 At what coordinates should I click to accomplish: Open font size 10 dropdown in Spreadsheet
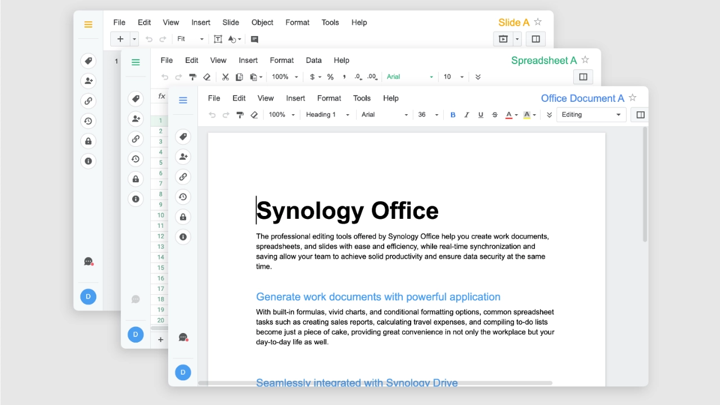click(454, 77)
